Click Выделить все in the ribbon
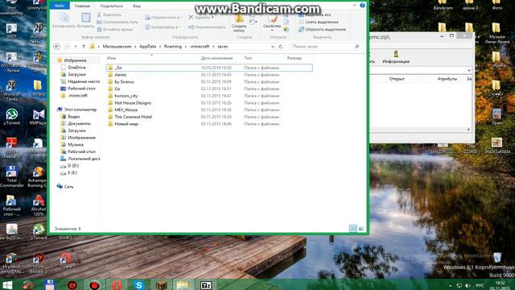 click(x=315, y=14)
